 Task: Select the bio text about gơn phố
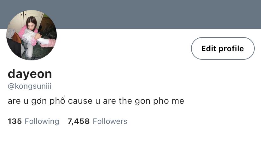(96, 101)
